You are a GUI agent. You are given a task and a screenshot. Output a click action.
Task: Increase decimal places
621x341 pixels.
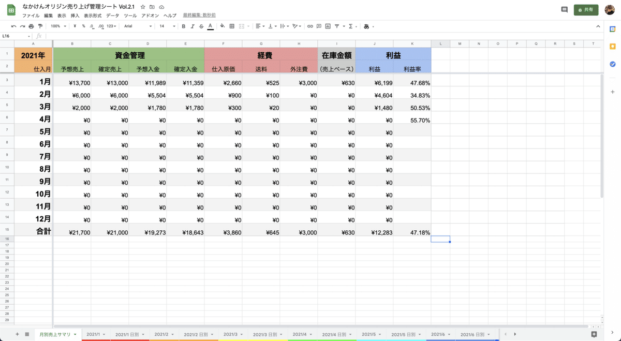[x=100, y=26]
